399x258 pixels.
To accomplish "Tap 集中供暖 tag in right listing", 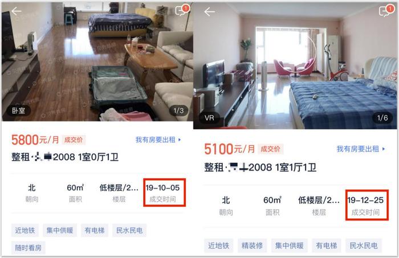I will click(x=290, y=245).
